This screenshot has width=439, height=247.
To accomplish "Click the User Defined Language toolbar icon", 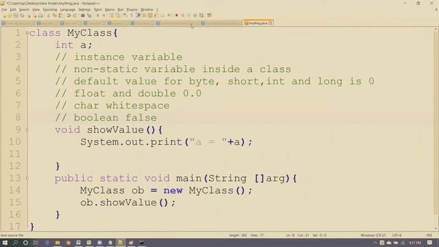I will [x=144, y=15].
